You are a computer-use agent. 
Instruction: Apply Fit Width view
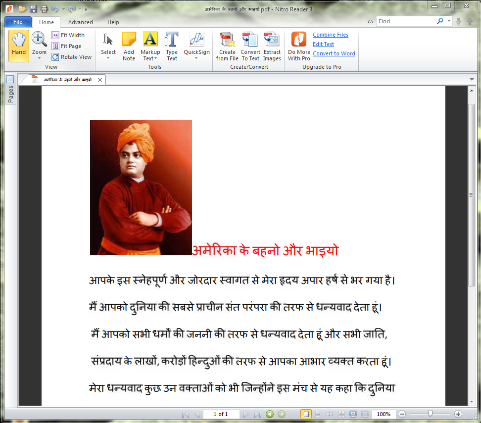(68, 35)
